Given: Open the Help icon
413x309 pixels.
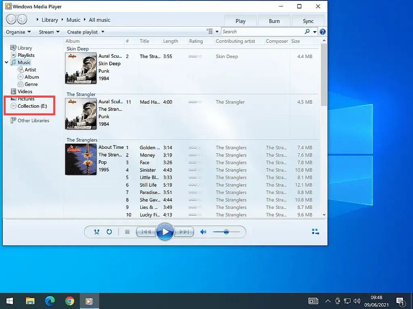Looking at the screenshot, I should pyautogui.click(x=323, y=32).
